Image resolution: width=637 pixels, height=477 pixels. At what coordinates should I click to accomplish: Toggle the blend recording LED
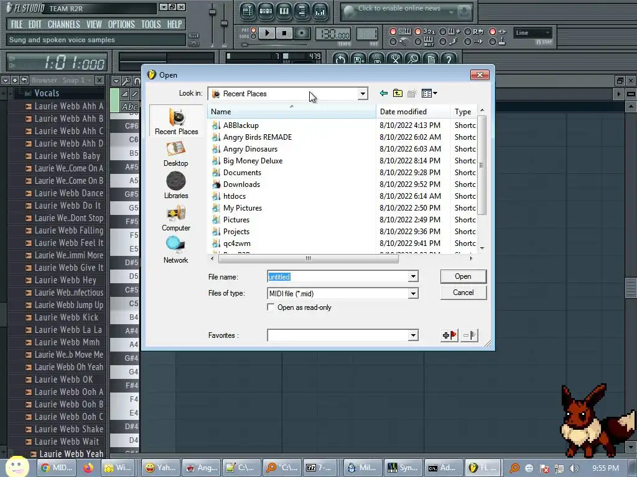pos(443,32)
